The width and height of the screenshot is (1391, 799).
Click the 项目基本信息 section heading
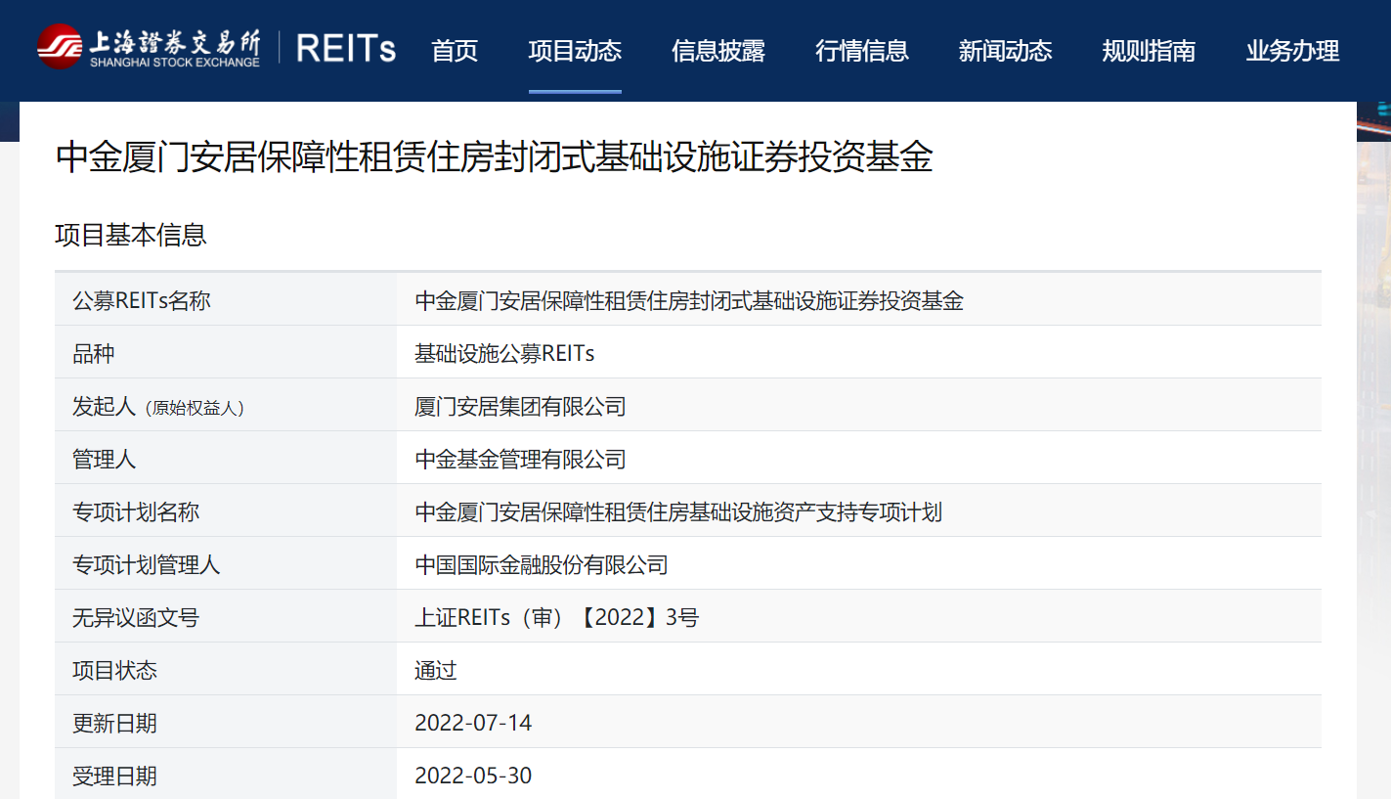point(131,236)
